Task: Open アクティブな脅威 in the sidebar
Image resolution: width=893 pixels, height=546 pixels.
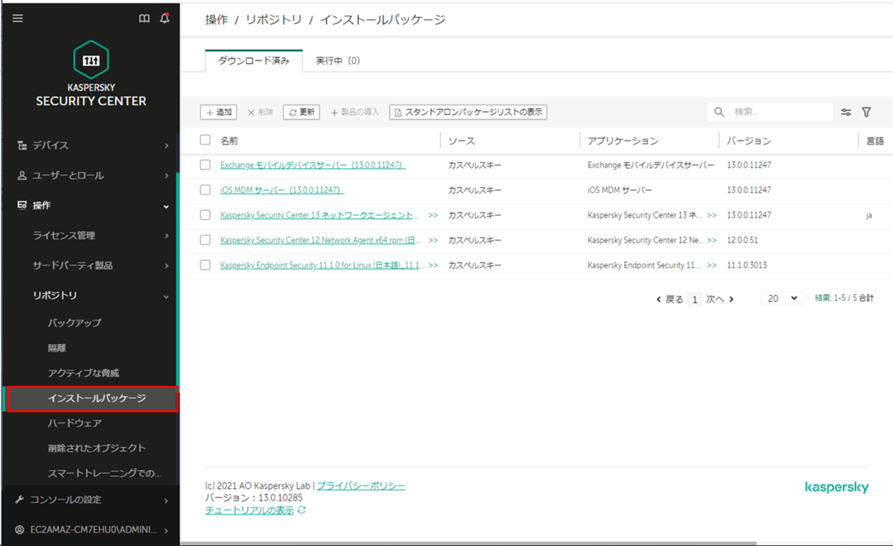Action: click(x=83, y=372)
